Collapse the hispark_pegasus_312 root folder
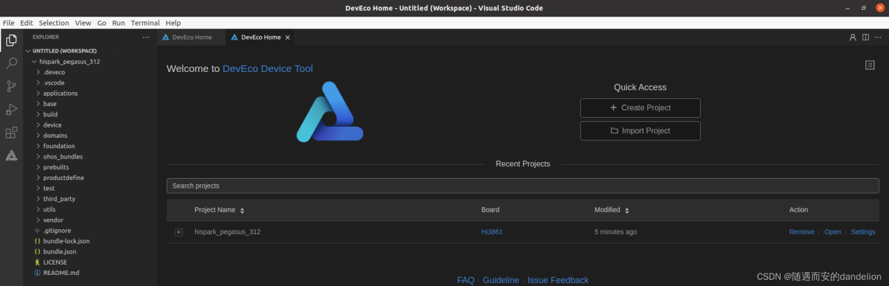The width and height of the screenshot is (889, 286). click(x=69, y=62)
